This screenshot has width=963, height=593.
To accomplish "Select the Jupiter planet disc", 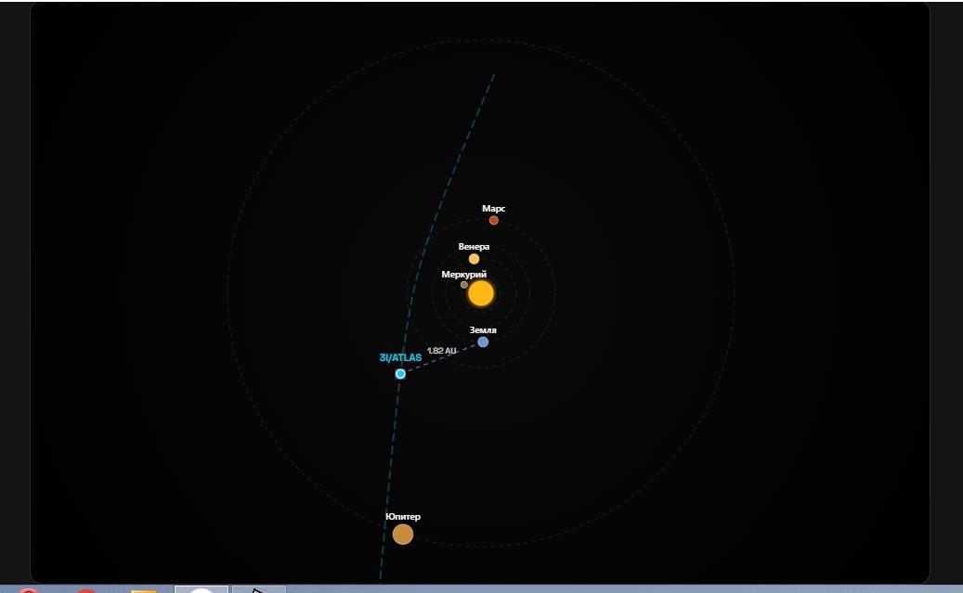I will (403, 534).
